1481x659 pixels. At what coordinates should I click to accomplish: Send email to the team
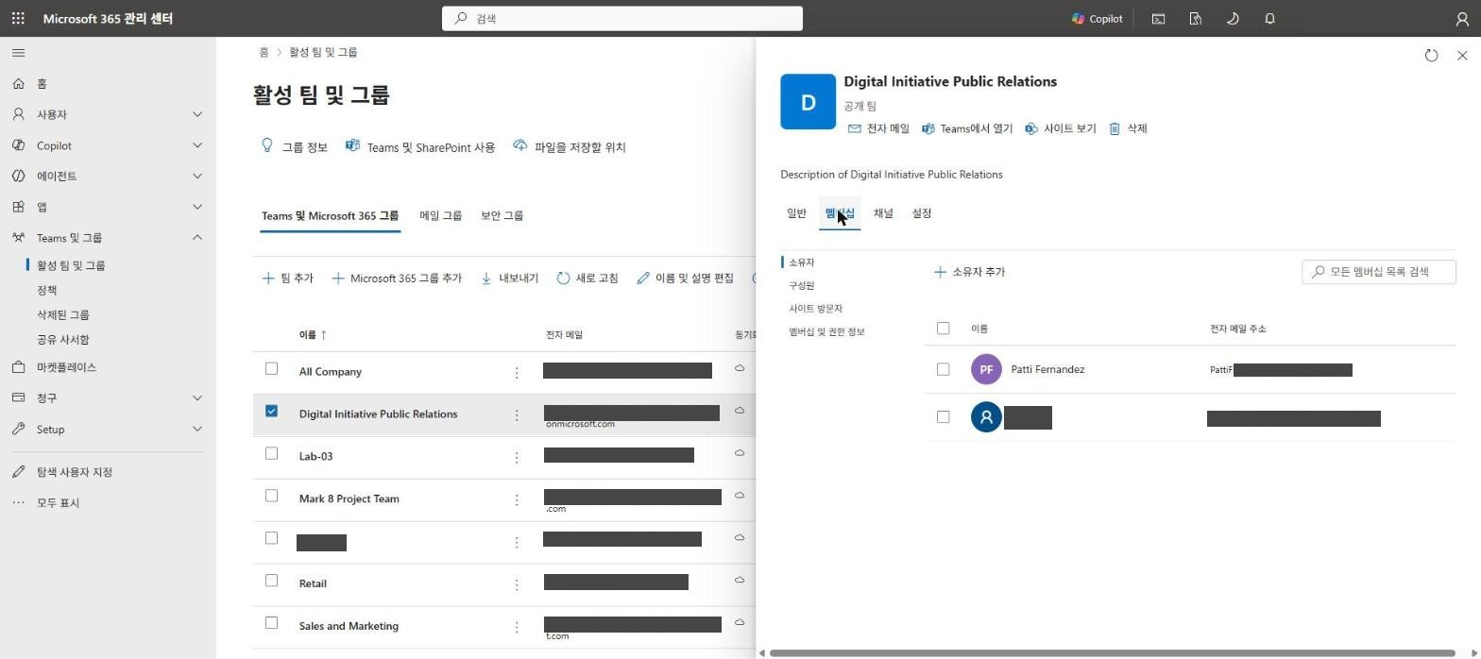click(x=878, y=128)
